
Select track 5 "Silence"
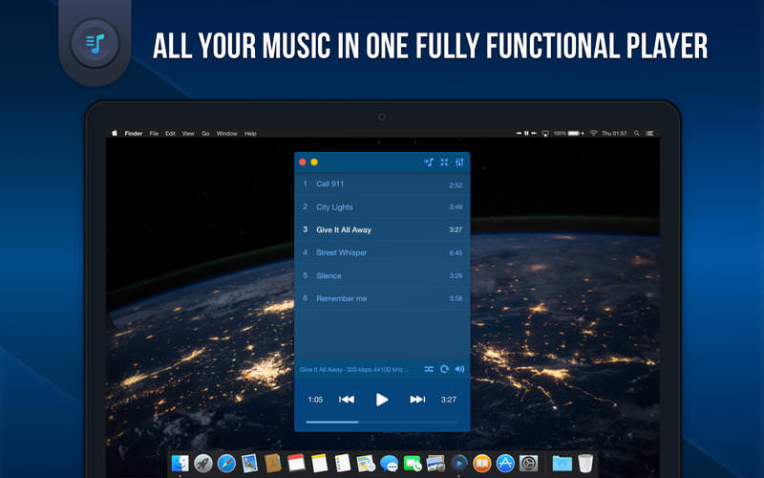pyautogui.click(x=383, y=275)
